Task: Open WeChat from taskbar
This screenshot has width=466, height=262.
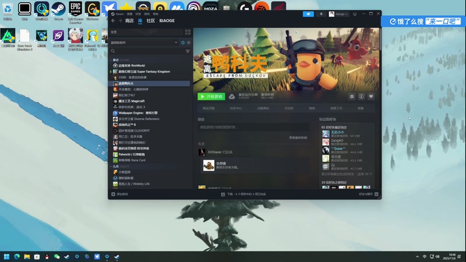Action: [57, 257]
